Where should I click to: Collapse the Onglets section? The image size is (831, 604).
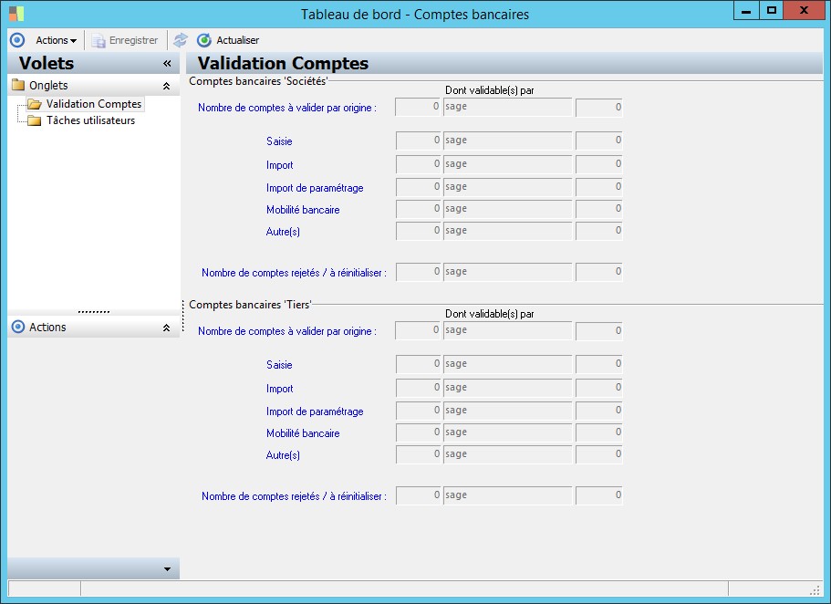tap(166, 86)
